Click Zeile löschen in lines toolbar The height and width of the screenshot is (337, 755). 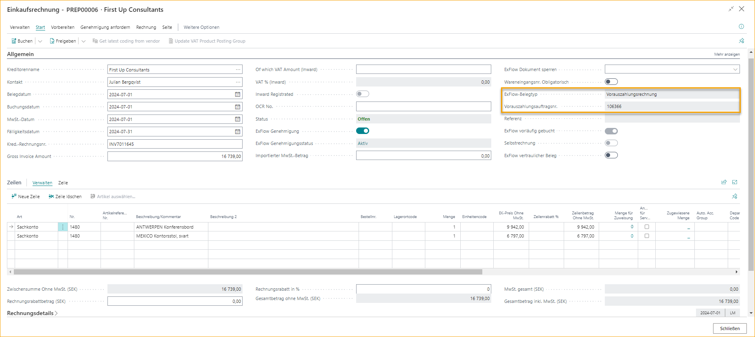(65, 197)
